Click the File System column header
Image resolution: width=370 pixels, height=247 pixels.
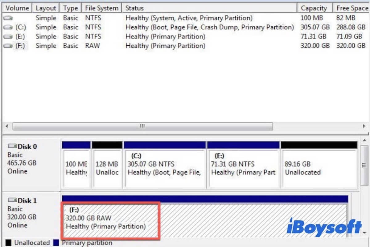[101, 8]
